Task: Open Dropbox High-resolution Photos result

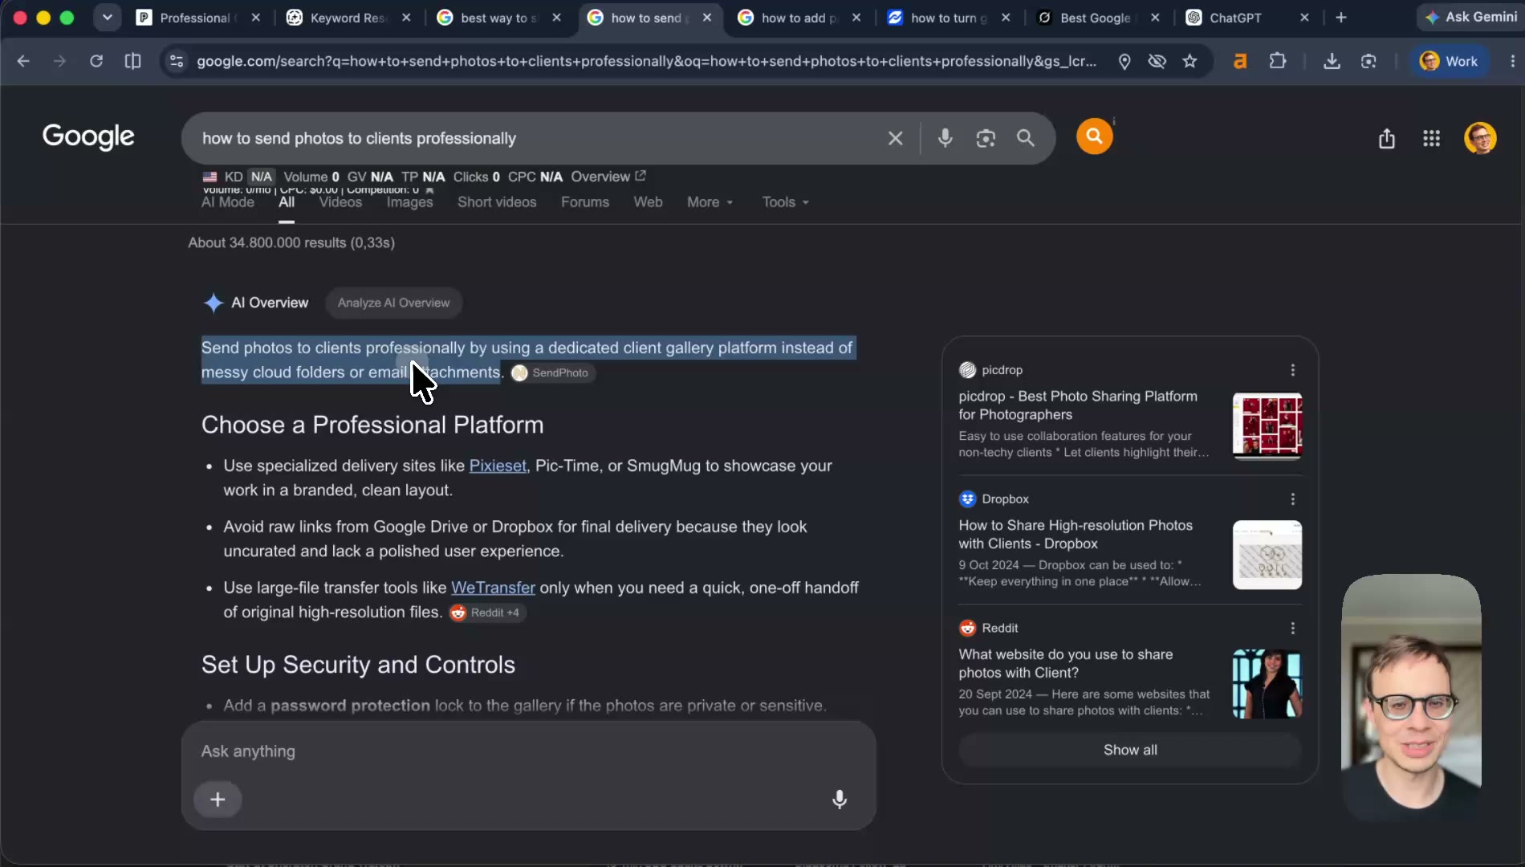Action: coord(1076,535)
